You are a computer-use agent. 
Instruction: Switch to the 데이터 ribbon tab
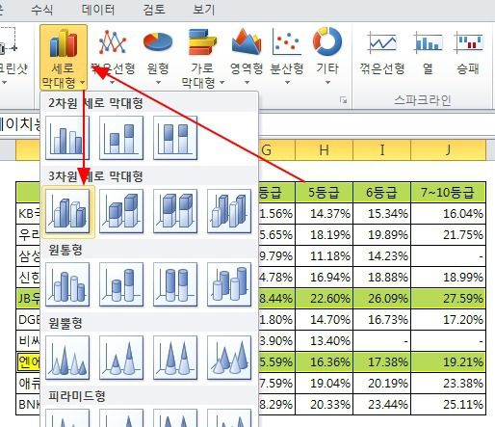[x=98, y=9]
